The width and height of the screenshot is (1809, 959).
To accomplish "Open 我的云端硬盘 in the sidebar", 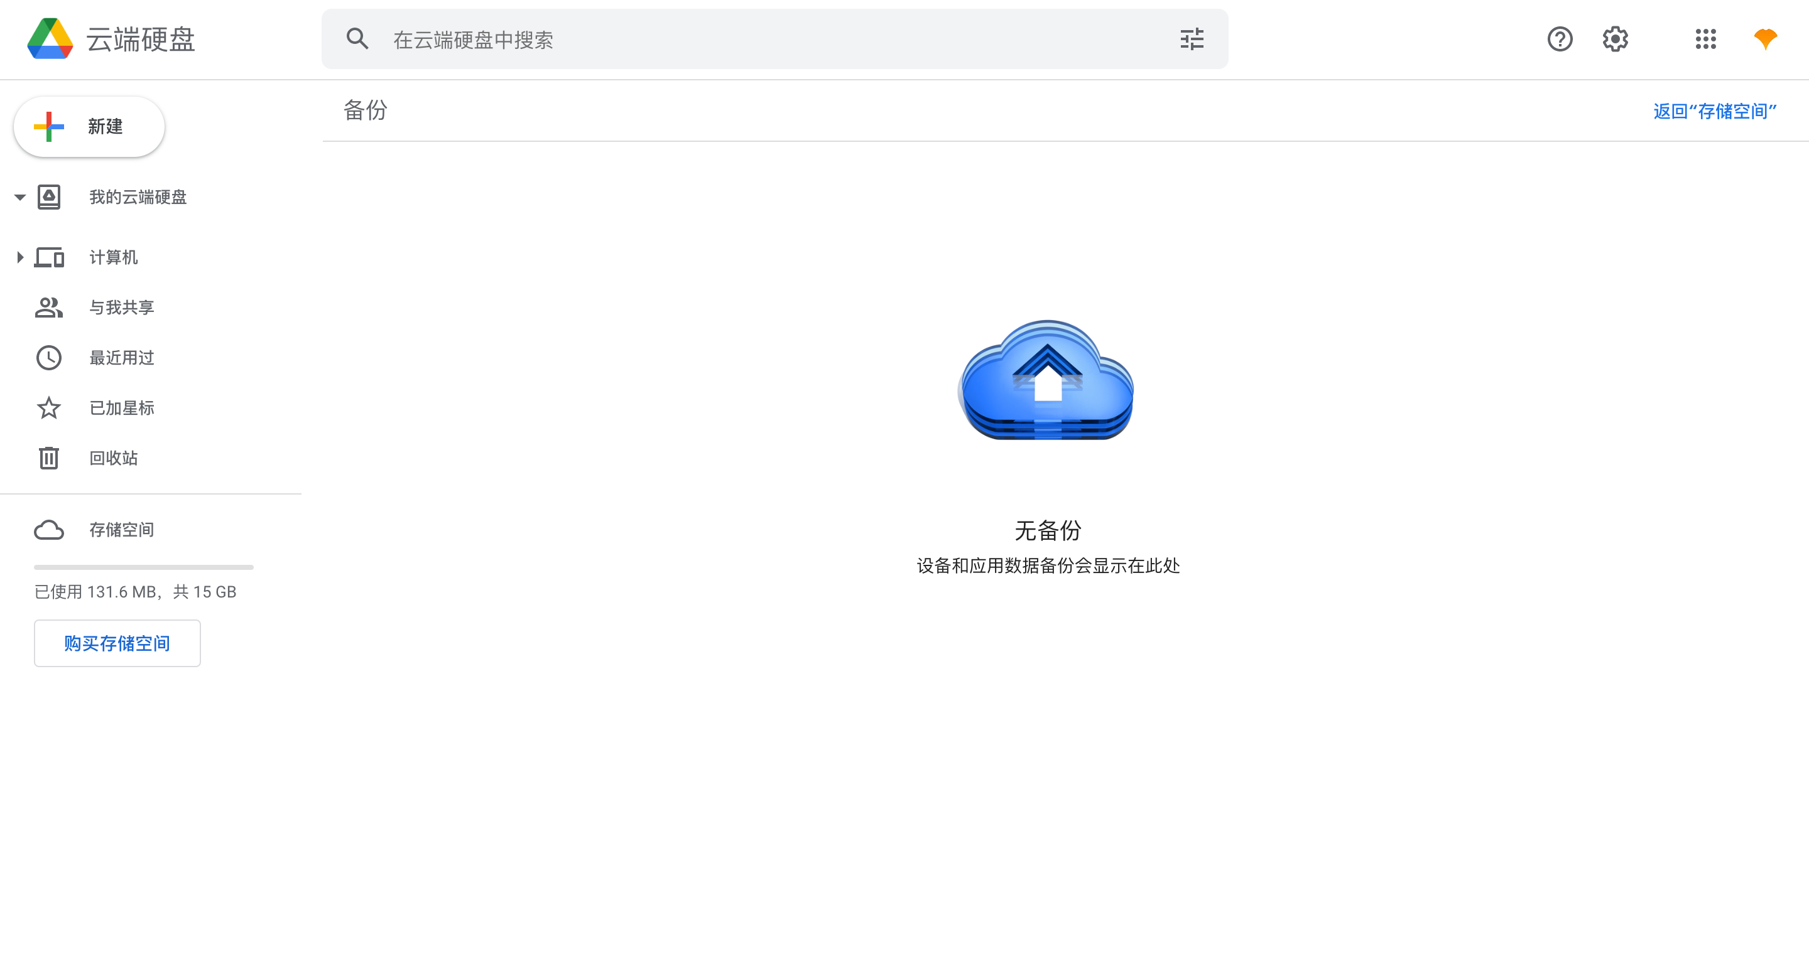I will tap(138, 197).
